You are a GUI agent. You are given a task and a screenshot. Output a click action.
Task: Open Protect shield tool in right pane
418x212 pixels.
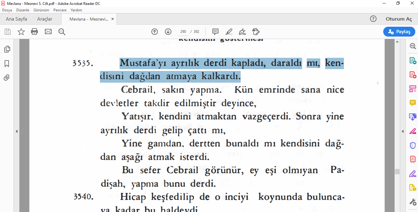pyautogui.click(x=413, y=145)
